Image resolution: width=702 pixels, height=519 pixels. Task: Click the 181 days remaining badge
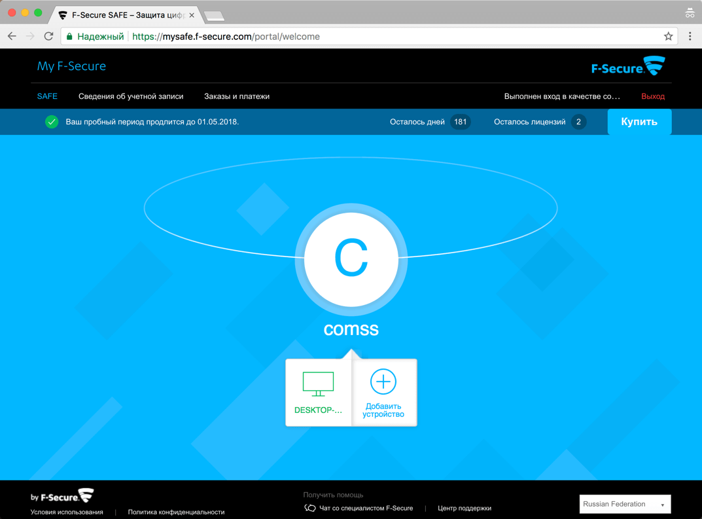coord(460,122)
